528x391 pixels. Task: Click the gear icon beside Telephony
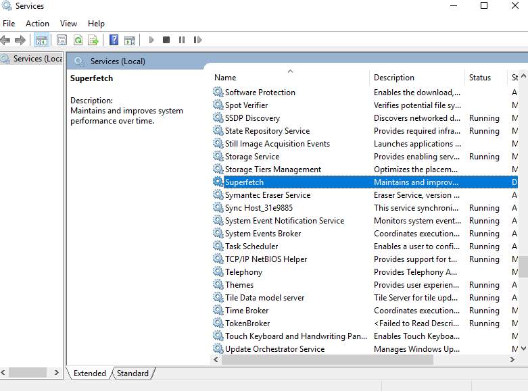[218, 271]
